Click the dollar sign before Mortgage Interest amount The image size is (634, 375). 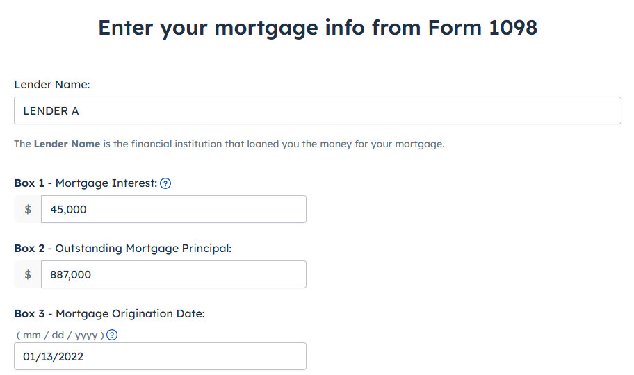pyautogui.click(x=28, y=209)
